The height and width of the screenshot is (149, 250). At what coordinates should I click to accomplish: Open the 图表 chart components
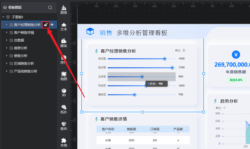(x=64, y=10)
